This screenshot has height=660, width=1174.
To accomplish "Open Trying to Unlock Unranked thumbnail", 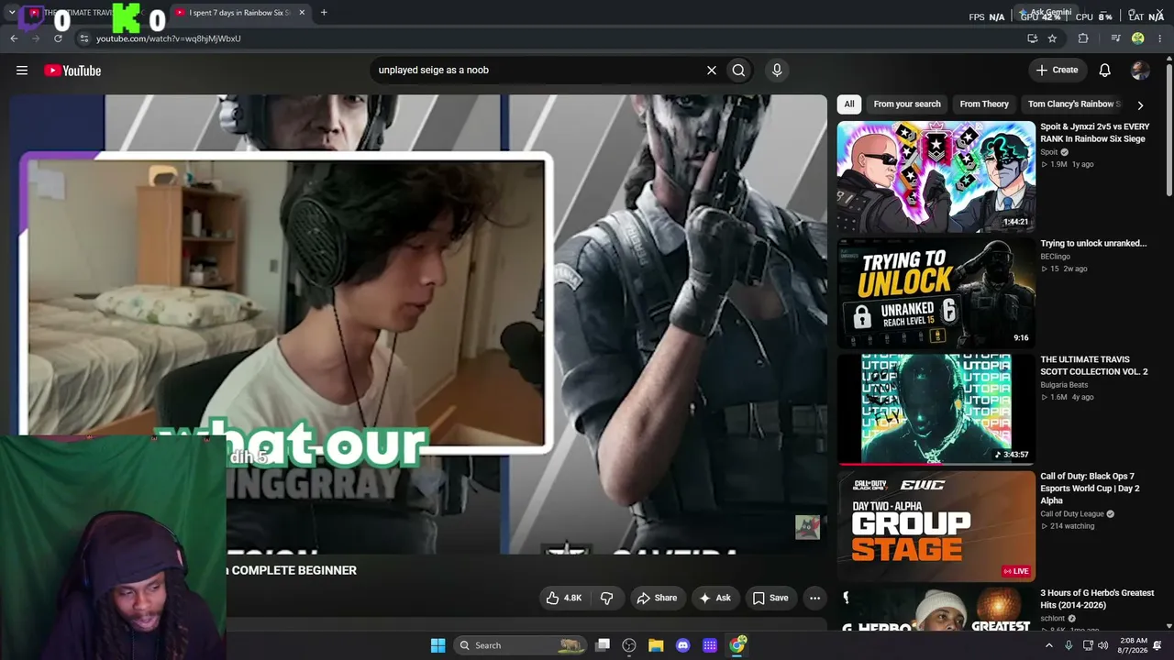I will tap(936, 293).
